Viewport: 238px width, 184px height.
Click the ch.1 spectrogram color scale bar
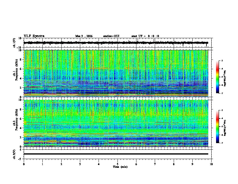218,77
